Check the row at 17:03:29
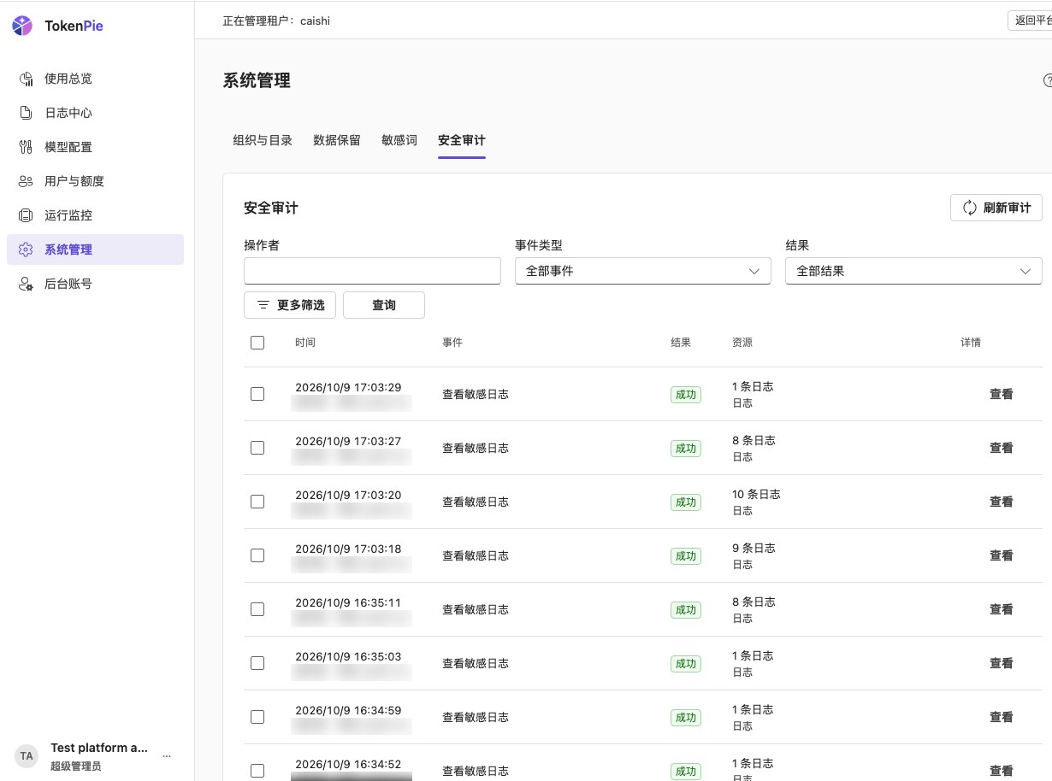The width and height of the screenshot is (1052, 781). pyautogui.click(x=257, y=394)
